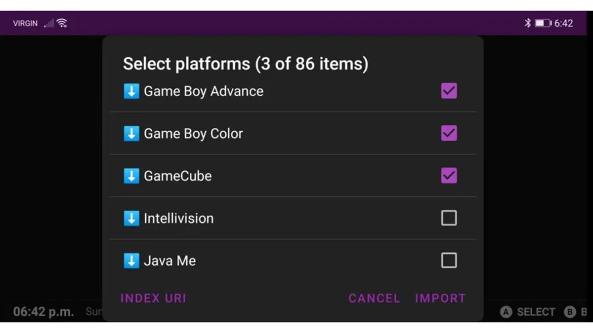Viewport: 593px width, 333px height.
Task: Tap the cellular signal bars icon
Action: [x=49, y=23]
